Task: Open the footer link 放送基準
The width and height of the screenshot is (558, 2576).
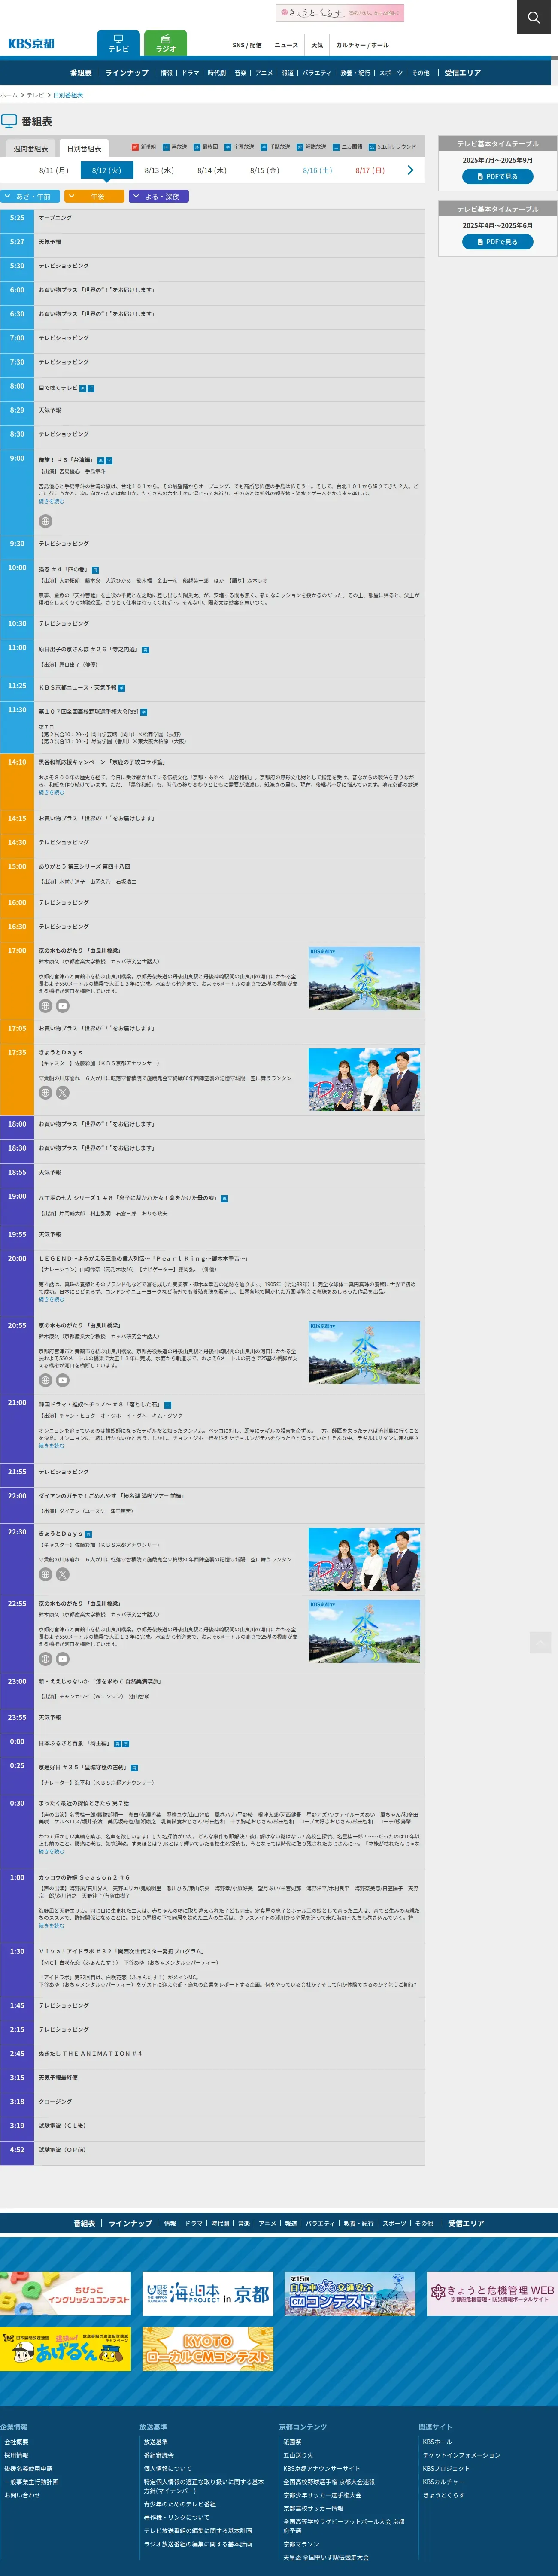Action: click(x=155, y=2441)
